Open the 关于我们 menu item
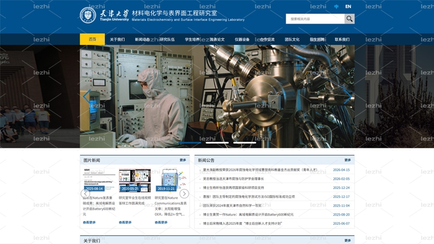This screenshot has height=244, width=434. pos(118,40)
